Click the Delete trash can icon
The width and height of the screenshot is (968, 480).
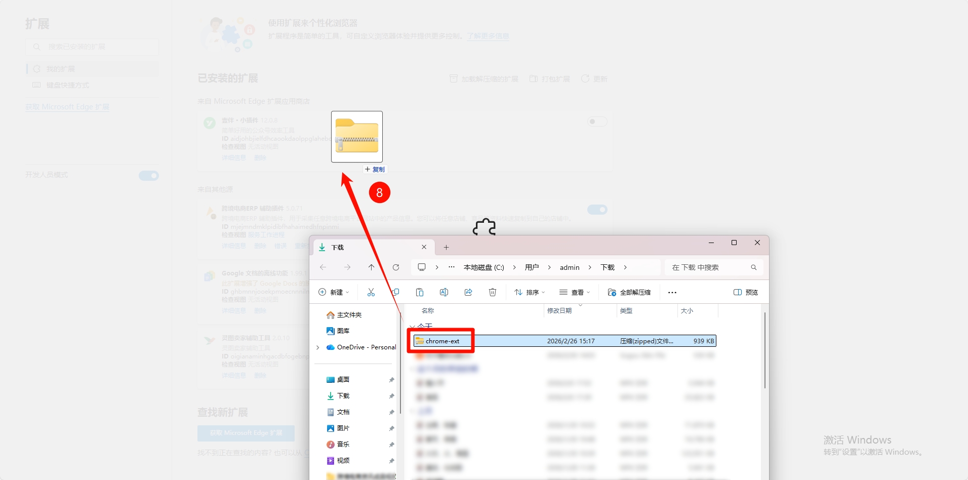(493, 292)
